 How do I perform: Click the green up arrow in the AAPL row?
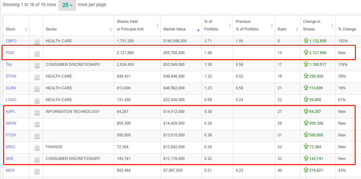(306, 111)
